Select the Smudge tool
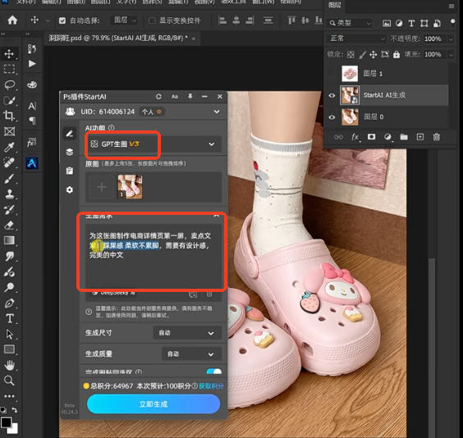This screenshot has width=463, height=438. pos(9,256)
